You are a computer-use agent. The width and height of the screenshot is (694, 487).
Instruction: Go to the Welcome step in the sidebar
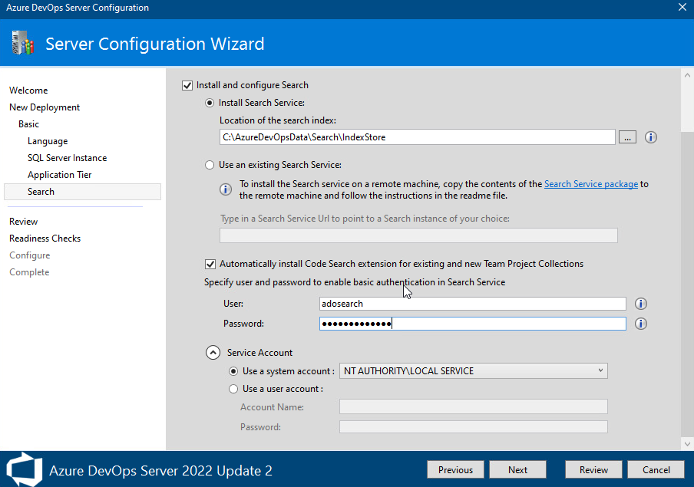coord(28,90)
